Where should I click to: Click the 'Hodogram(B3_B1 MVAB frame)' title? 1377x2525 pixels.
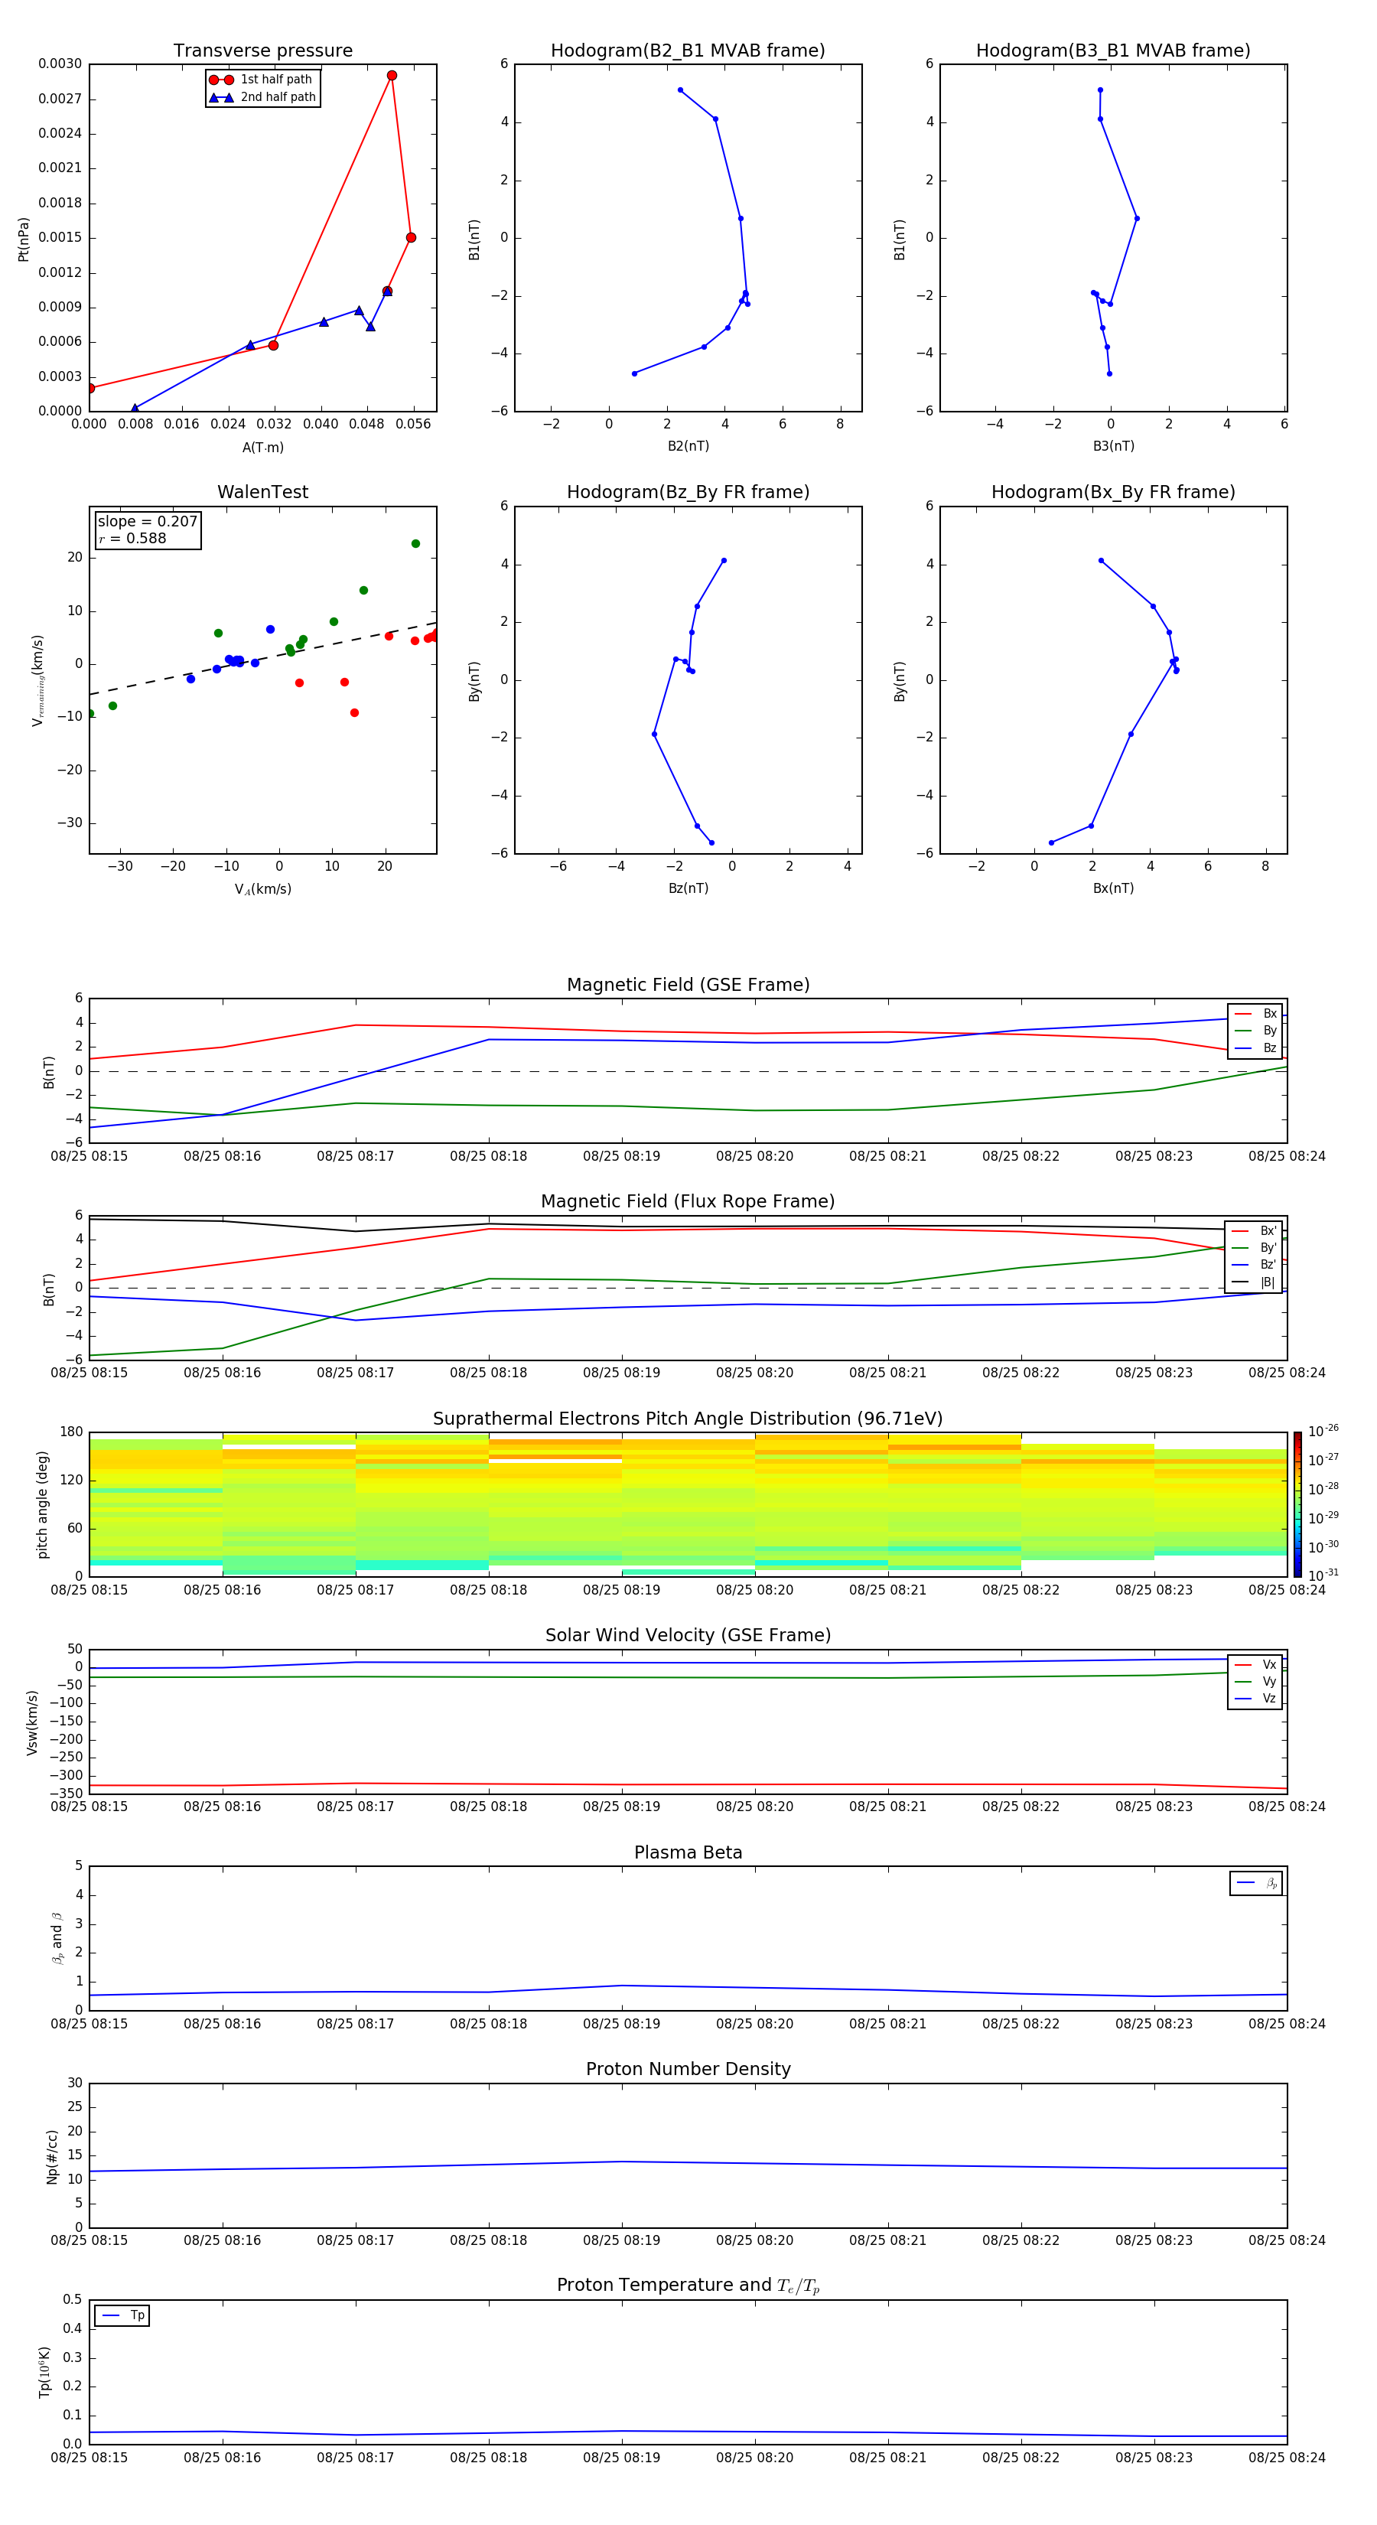point(1113,51)
